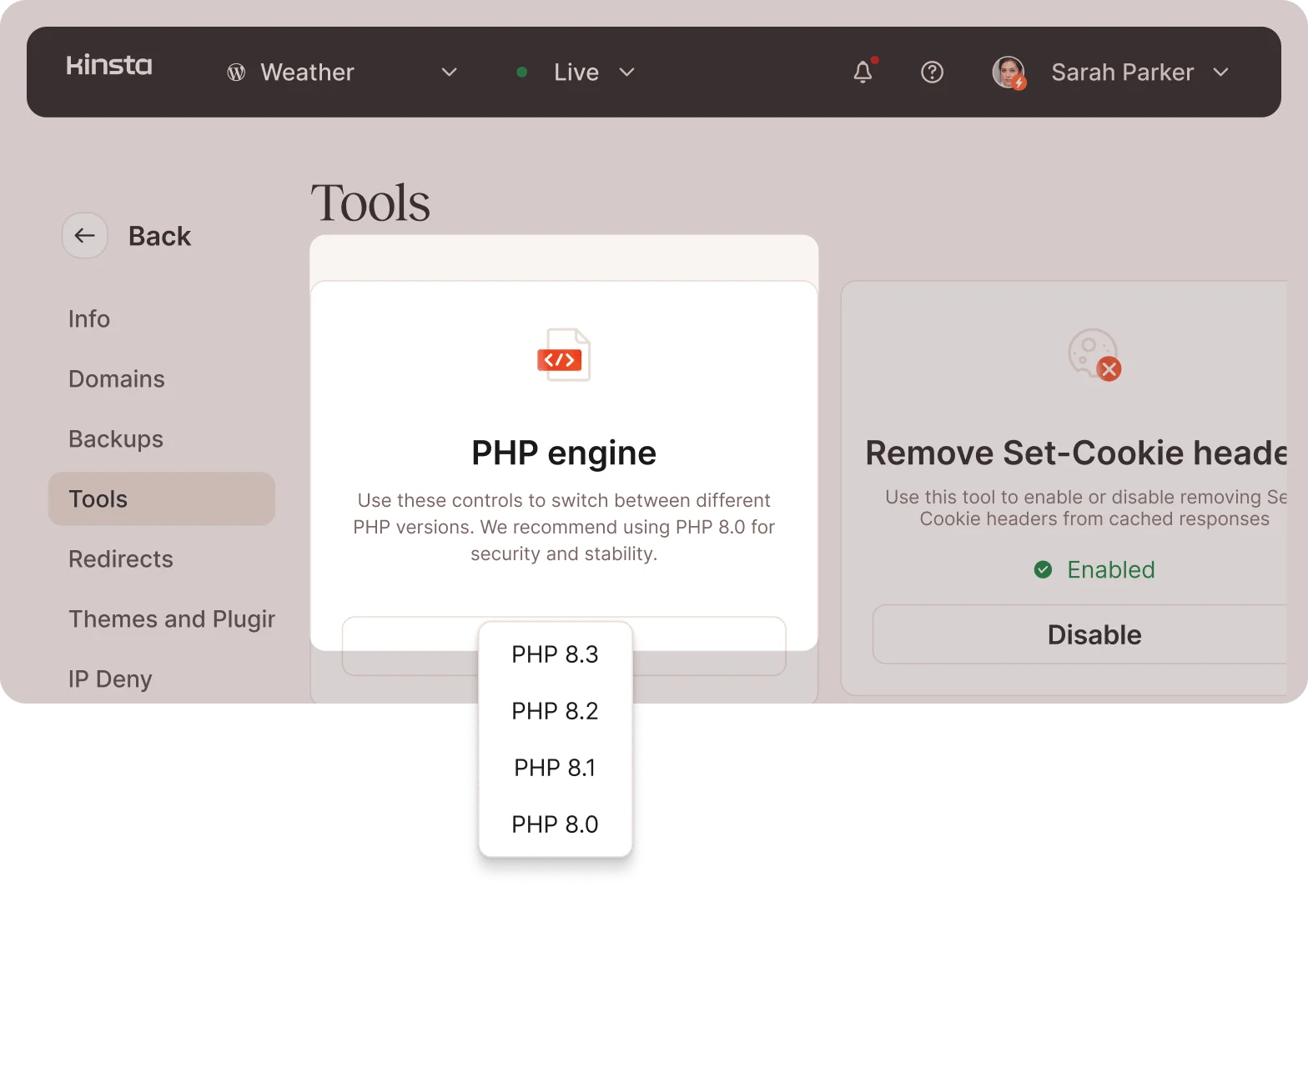The height and width of the screenshot is (1067, 1308).
Task: Open Backups in sidebar
Action: tap(116, 439)
